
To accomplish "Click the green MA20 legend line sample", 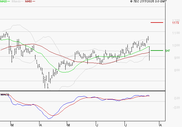I will coord(9,1).
